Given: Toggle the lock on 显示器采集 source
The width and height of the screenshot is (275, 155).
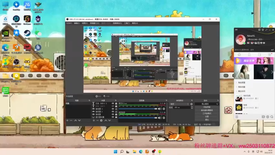Looking at the screenshot, I should coord(116,117).
